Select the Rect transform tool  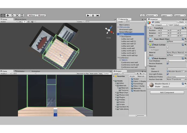click(x=22, y=16)
